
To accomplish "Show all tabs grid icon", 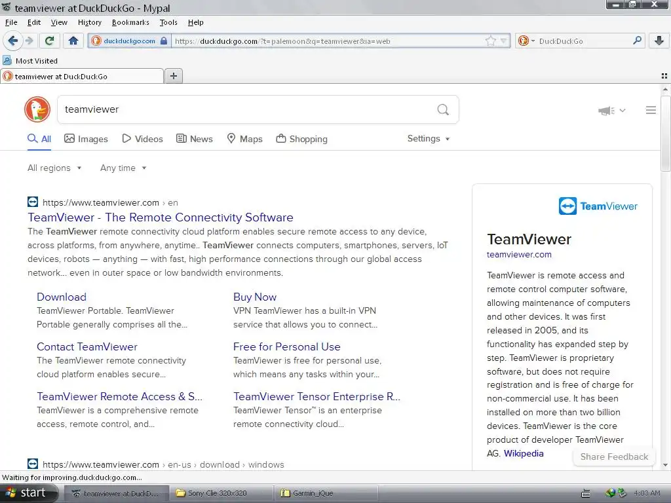I will [x=664, y=76].
